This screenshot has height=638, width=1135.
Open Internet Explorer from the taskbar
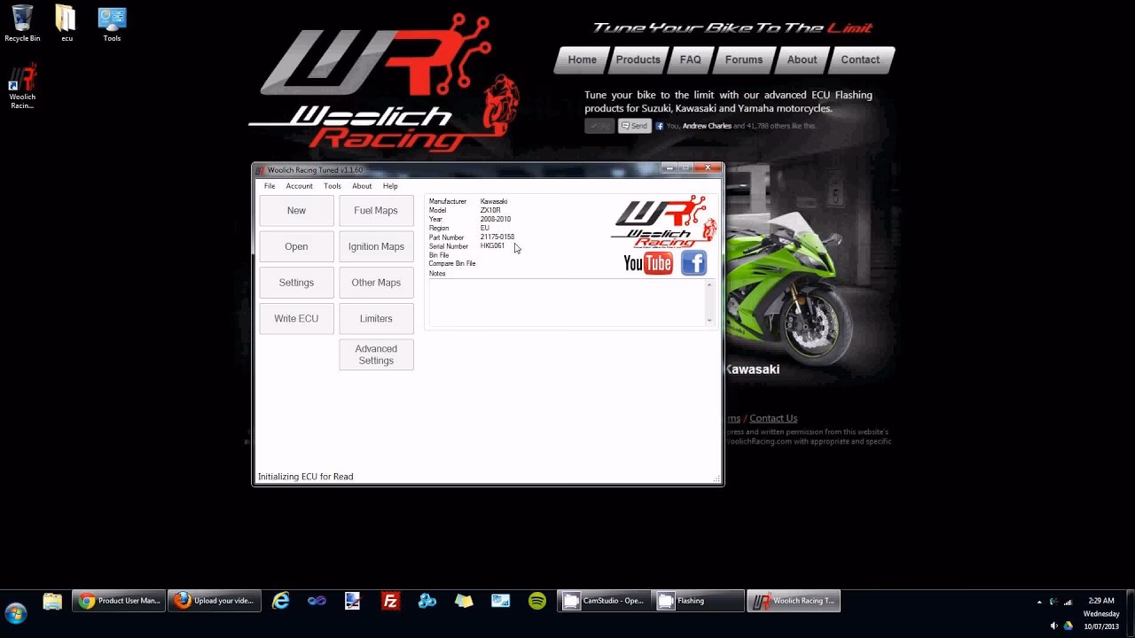point(281,601)
